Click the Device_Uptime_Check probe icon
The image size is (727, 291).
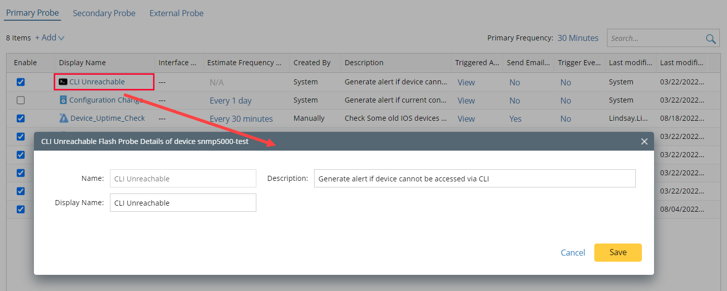tap(63, 118)
